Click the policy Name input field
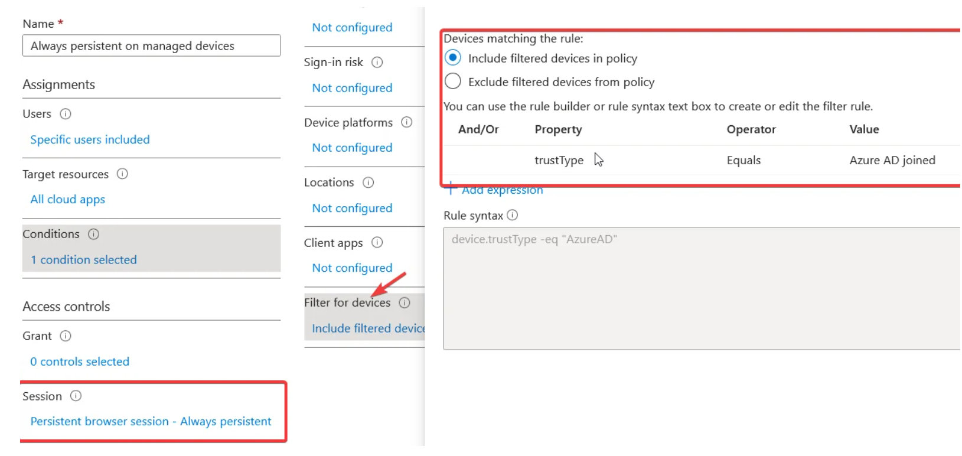 151,45
